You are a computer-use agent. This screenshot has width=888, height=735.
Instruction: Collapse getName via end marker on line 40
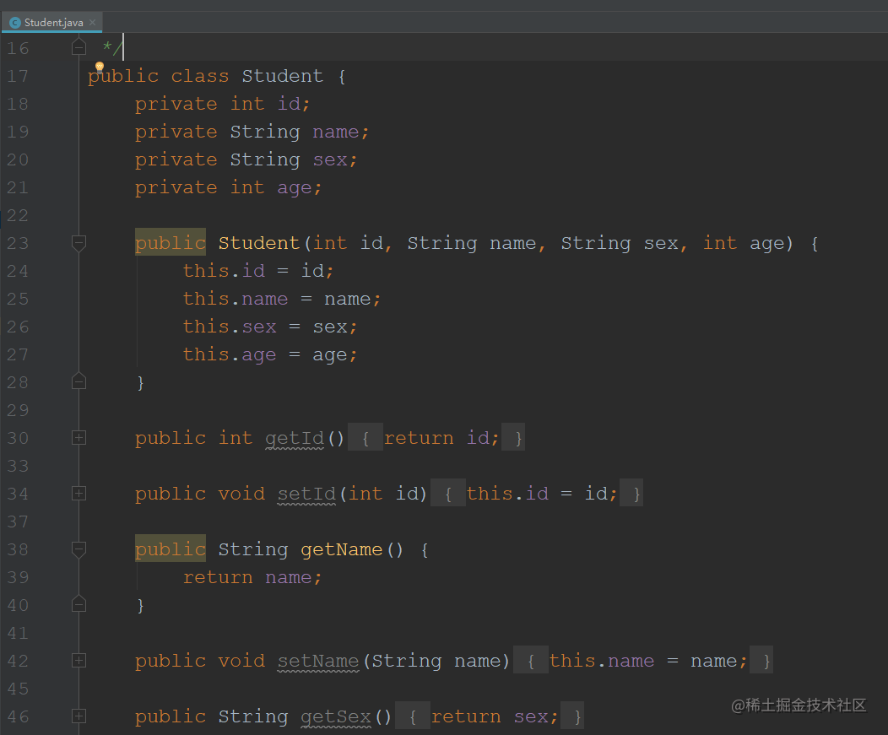(79, 605)
